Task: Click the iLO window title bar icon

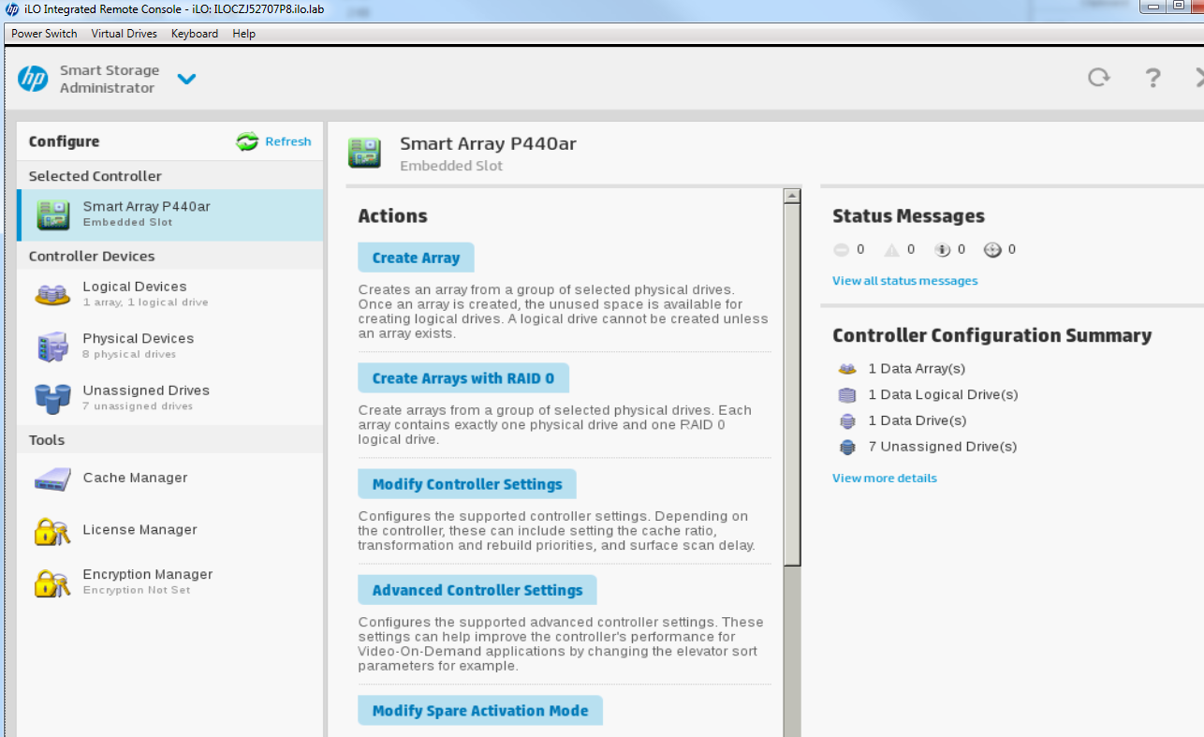Action: click(11, 8)
